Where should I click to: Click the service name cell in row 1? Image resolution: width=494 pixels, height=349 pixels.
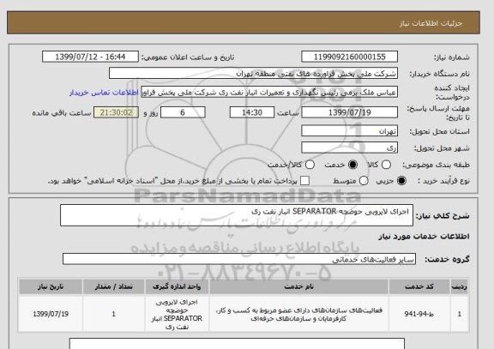coord(298,314)
